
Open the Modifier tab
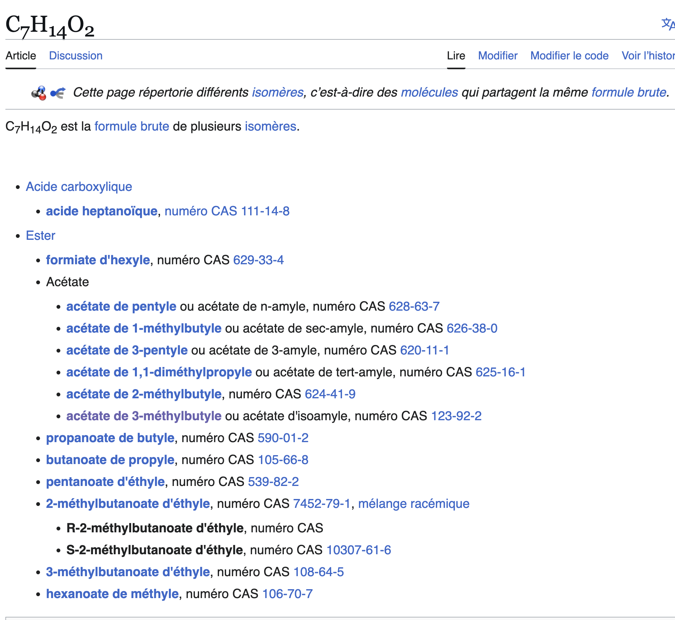click(x=498, y=56)
